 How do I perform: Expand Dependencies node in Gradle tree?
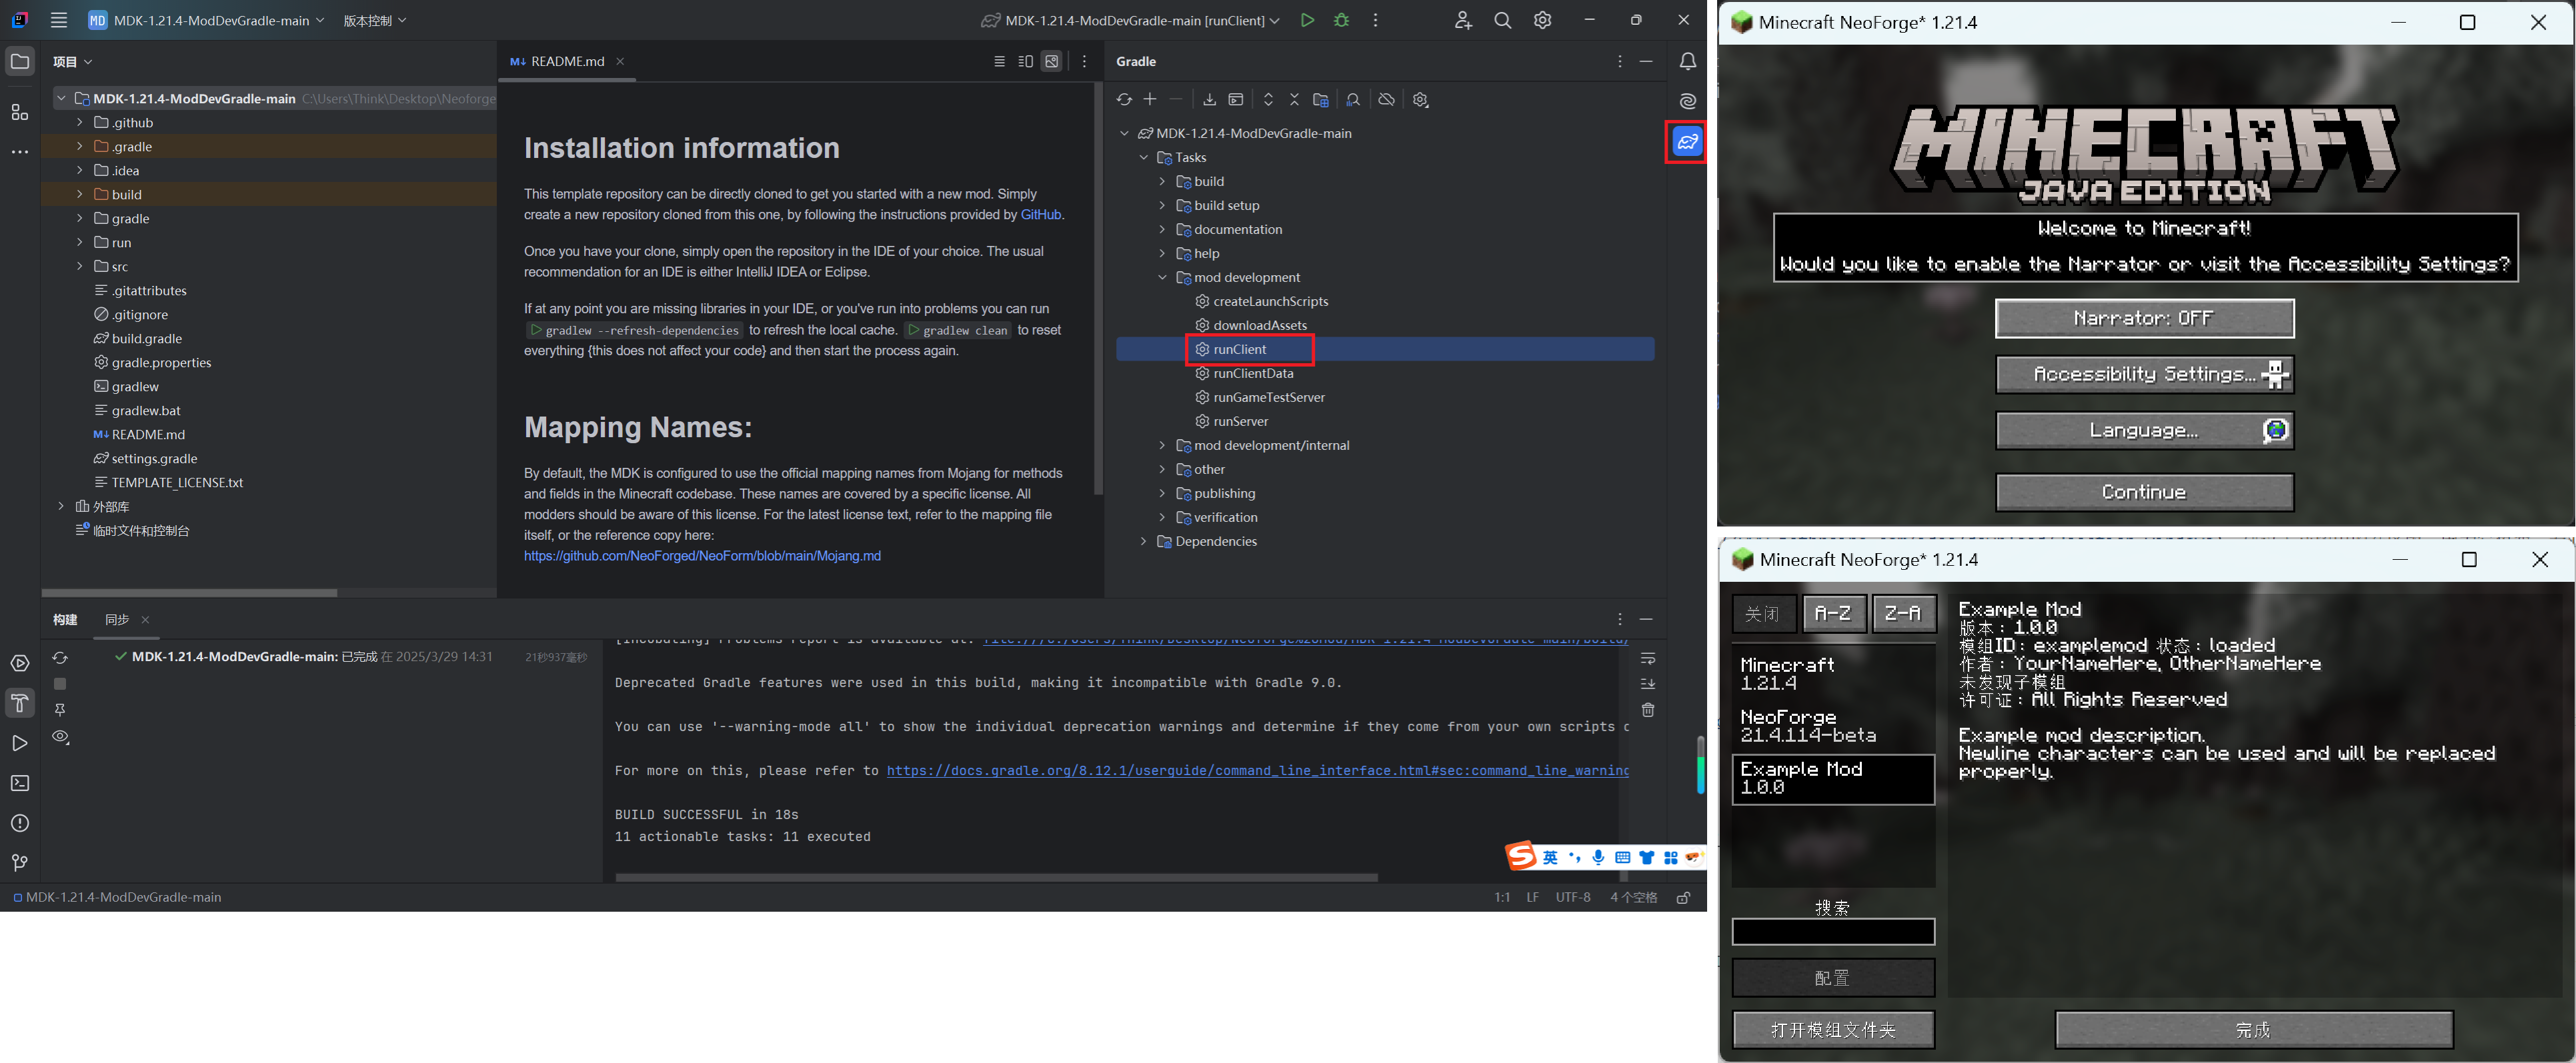point(1143,540)
